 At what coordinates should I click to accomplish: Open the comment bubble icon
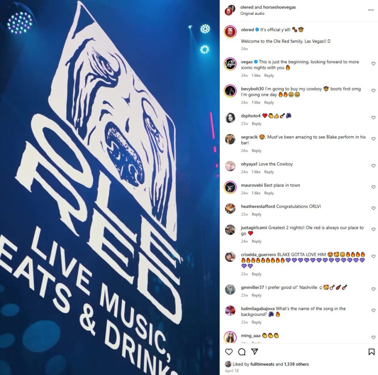click(242, 352)
